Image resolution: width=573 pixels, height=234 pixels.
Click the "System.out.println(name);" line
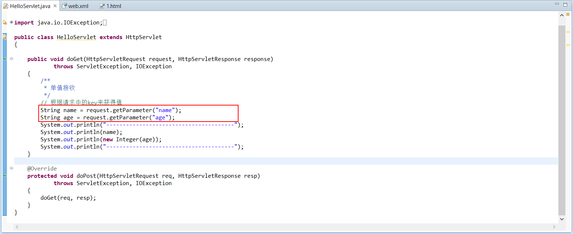(x=81, y=132)
